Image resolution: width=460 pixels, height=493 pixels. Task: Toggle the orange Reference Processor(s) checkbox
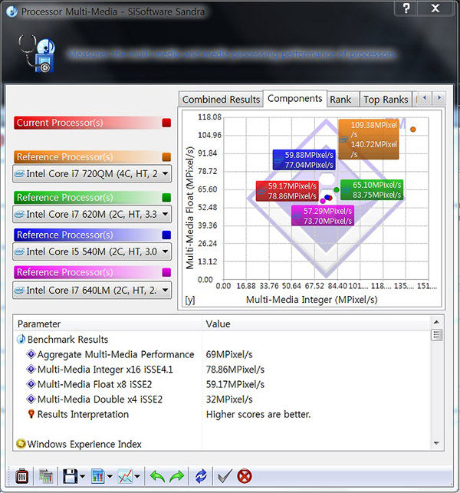point(166,157)
